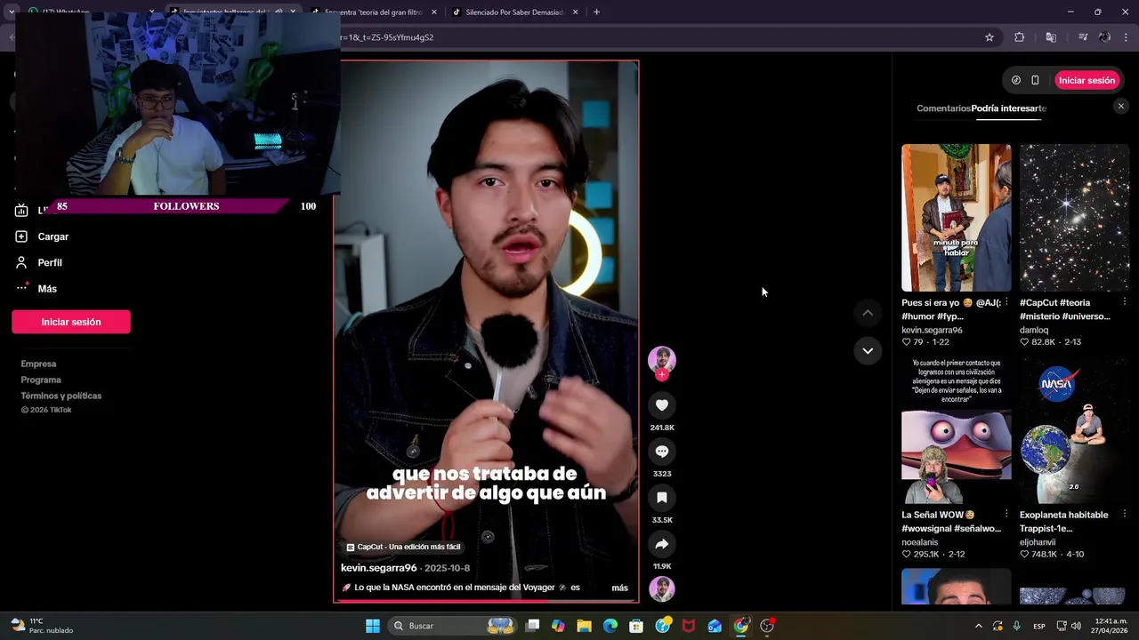Follow creator via red plus badge

[661, 375]
